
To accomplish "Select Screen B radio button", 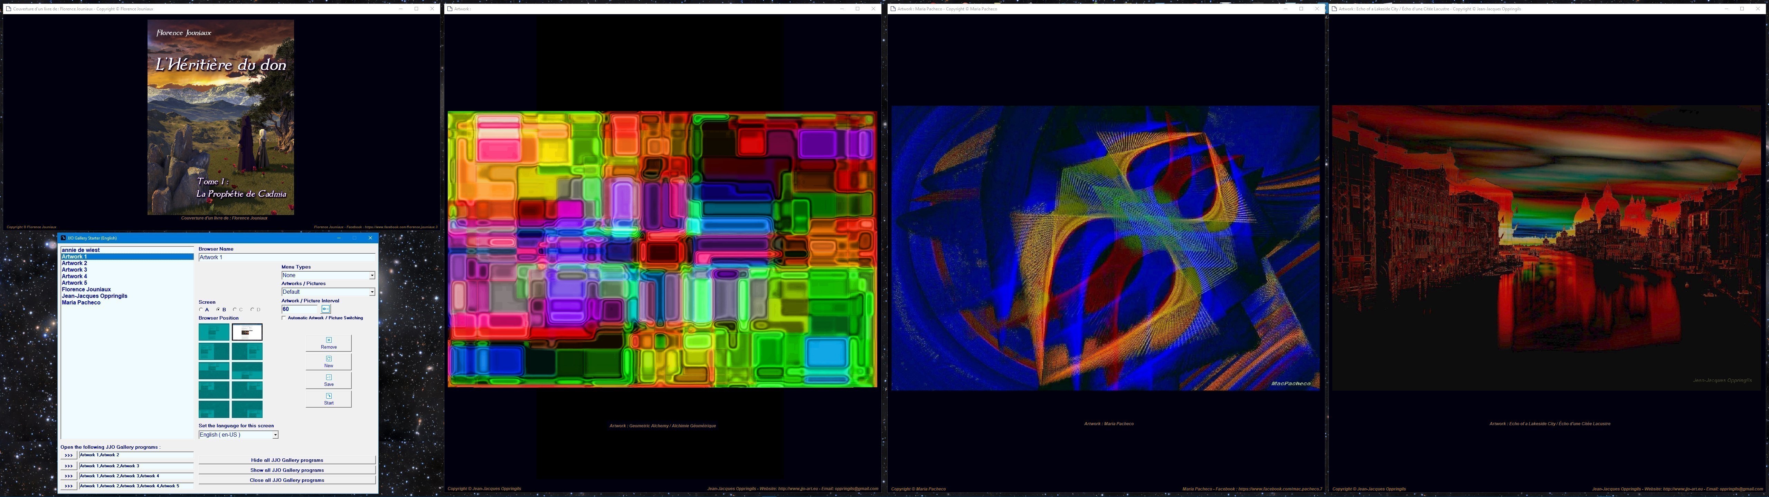I will pyautogui.click(x=218, y=310).
